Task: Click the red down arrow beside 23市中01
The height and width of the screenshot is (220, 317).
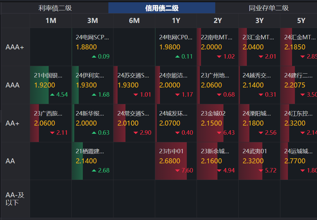Action: pyautogui.click(x=177, y=170)
